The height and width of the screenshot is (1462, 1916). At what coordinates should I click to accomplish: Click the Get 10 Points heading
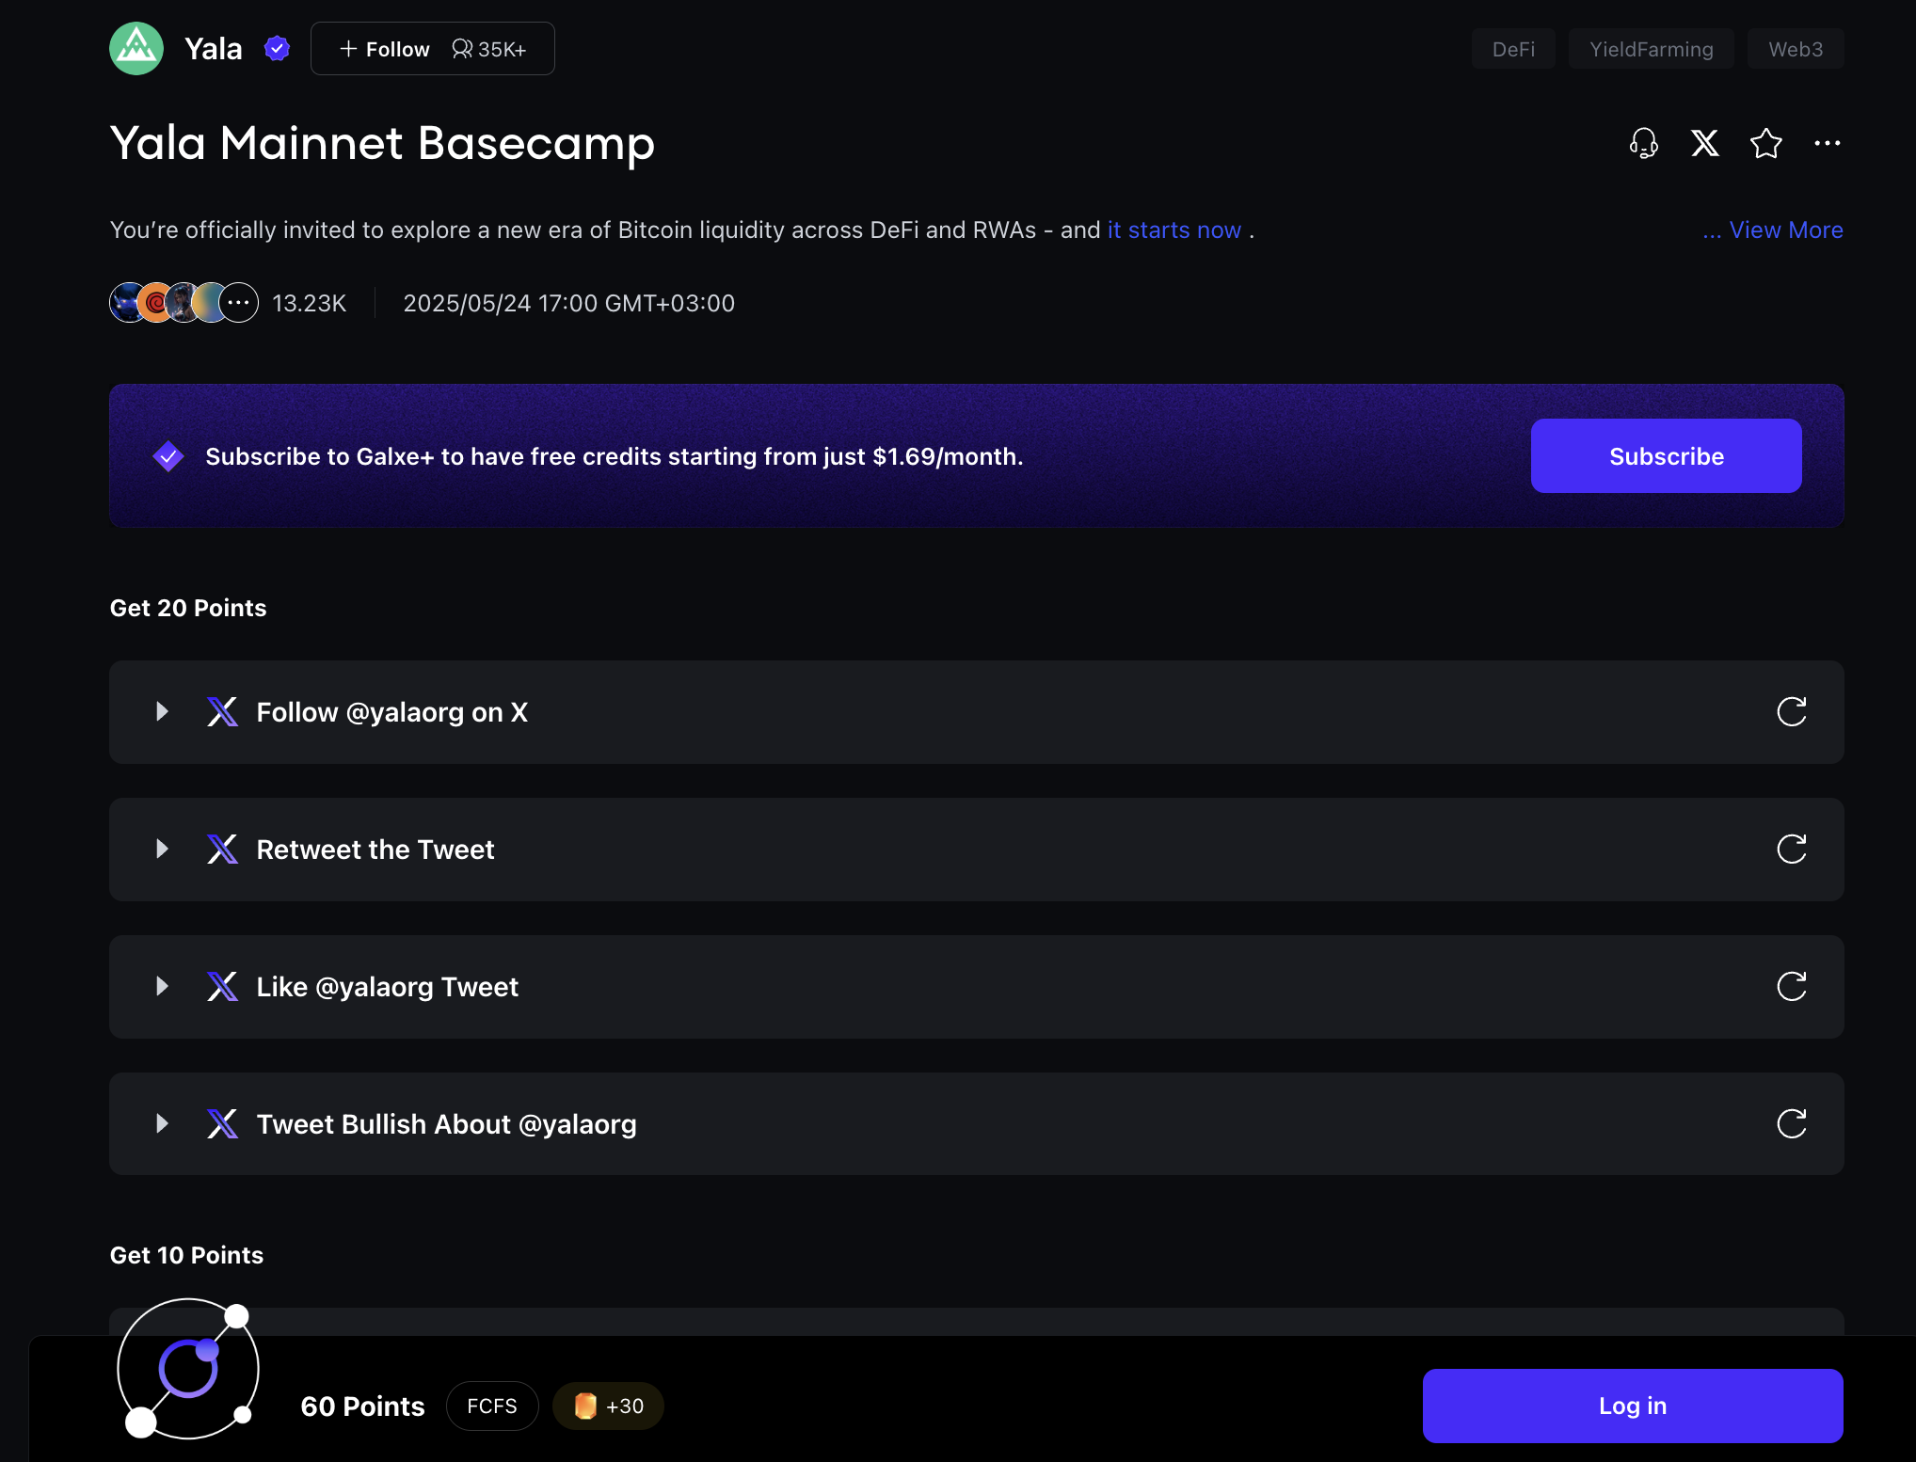coord(186,1255)
